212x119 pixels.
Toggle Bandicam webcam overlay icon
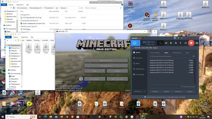click(x=161, y=43)
